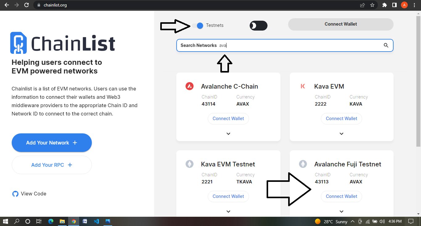This screenshot has width=421, height=226.
Task: Open Cortana circle on the taskbar
Action: pyautogui.click(x=27, y=221)
